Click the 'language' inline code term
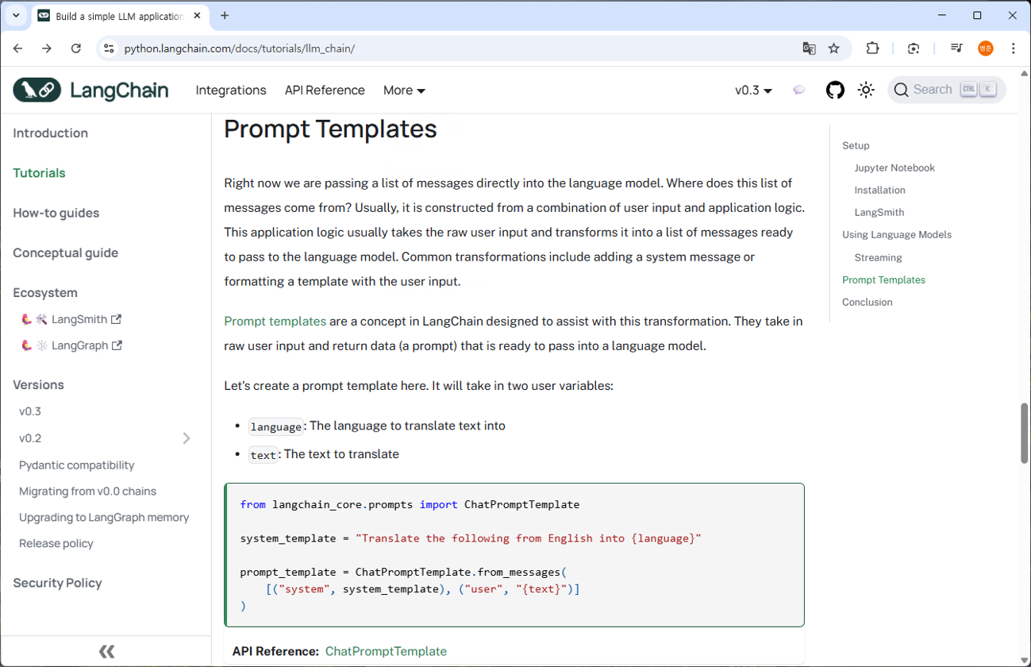This screenshot has width=1031, height=667. [275, 426]
